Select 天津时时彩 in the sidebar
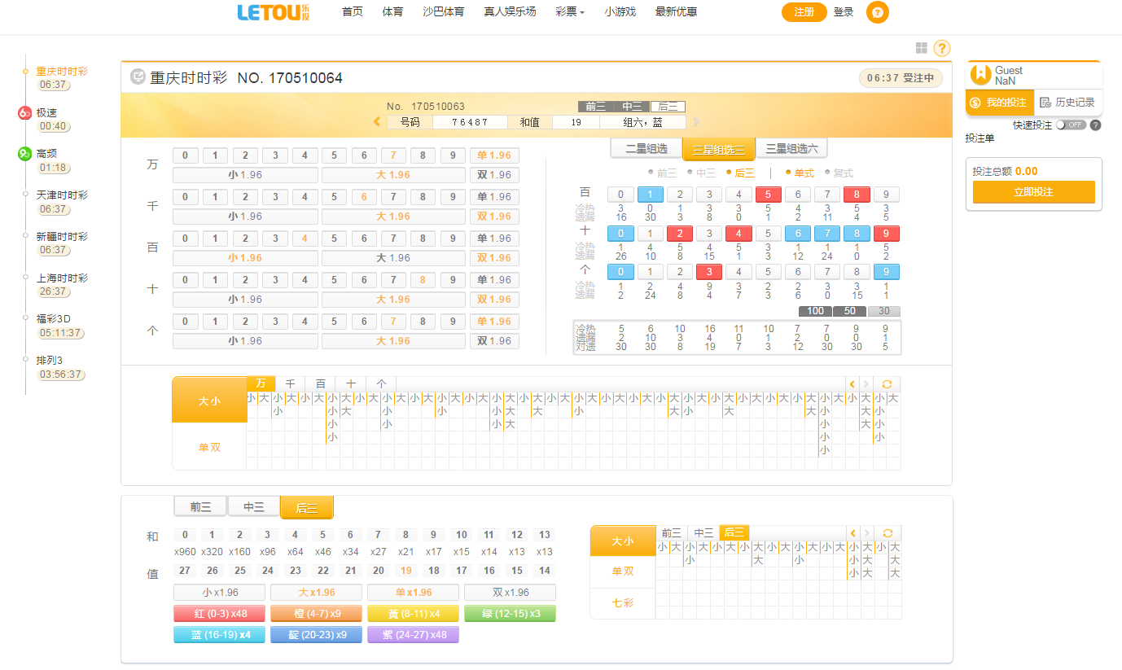This screenshot has width=1122, height=670. pyautogui.click(x=62, y=195)
